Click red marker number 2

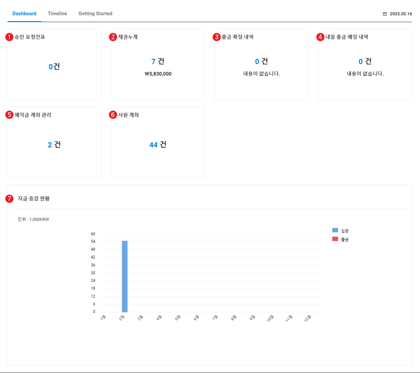[113, 37]
